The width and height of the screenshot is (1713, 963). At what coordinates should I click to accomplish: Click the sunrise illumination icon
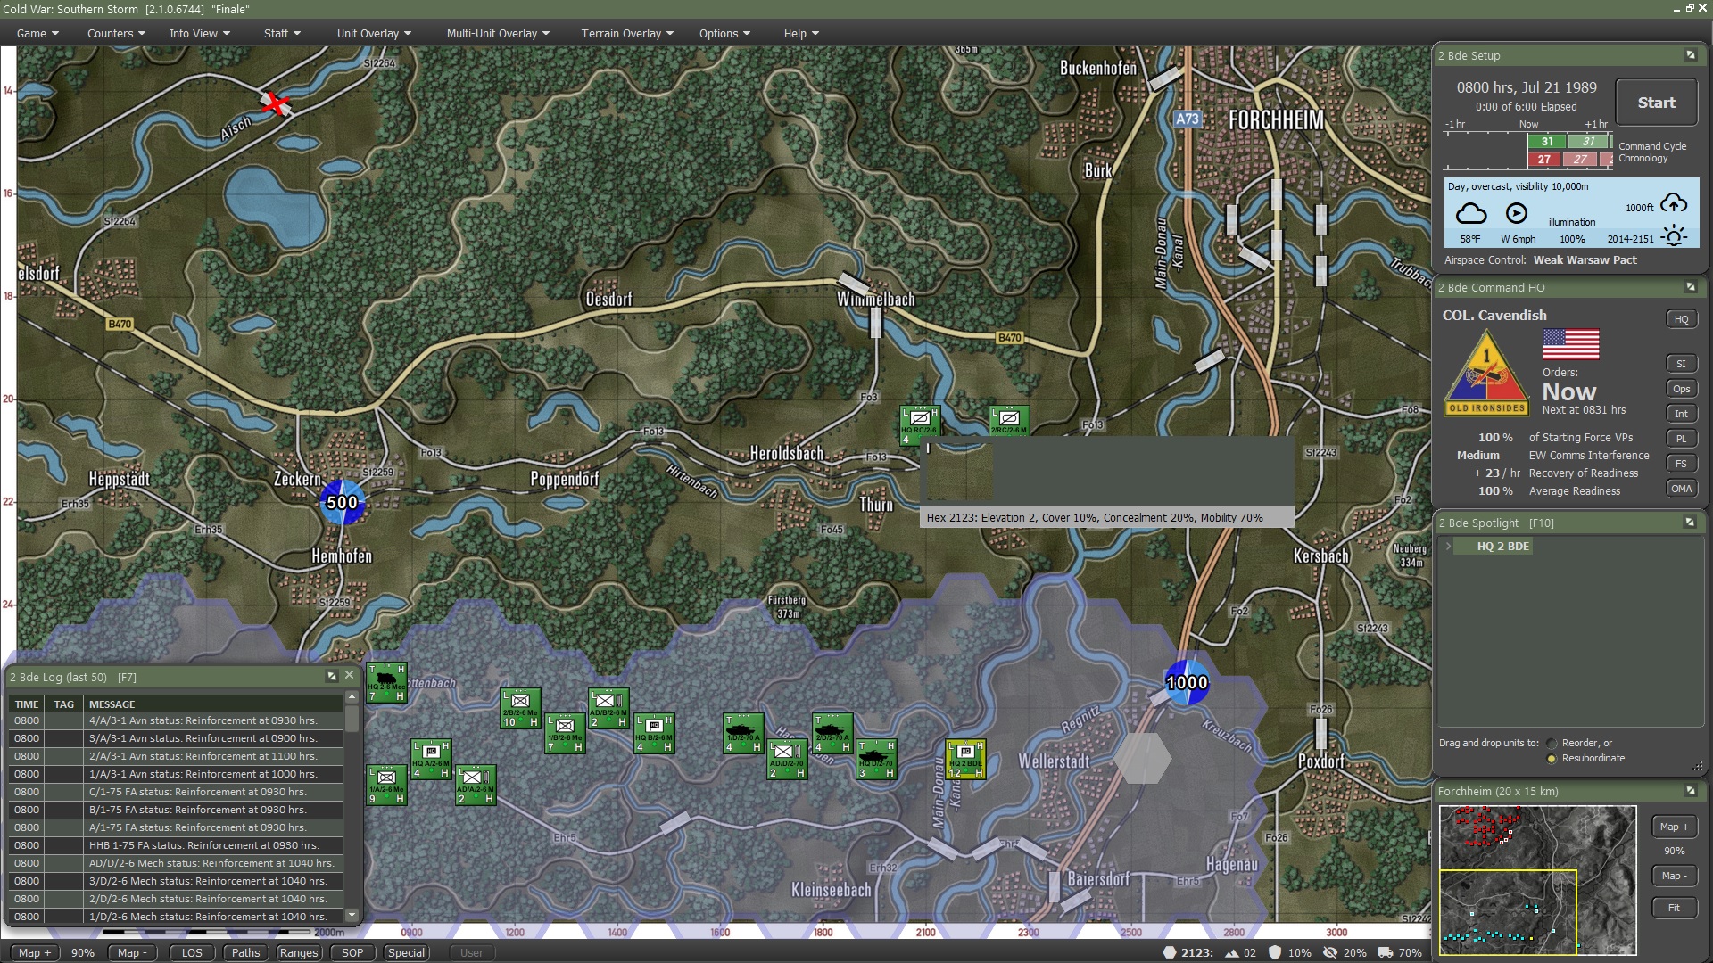[1674, 235]
